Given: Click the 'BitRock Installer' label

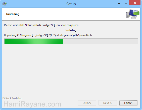Looking at the screenshot, I should [x=12, y=98].
